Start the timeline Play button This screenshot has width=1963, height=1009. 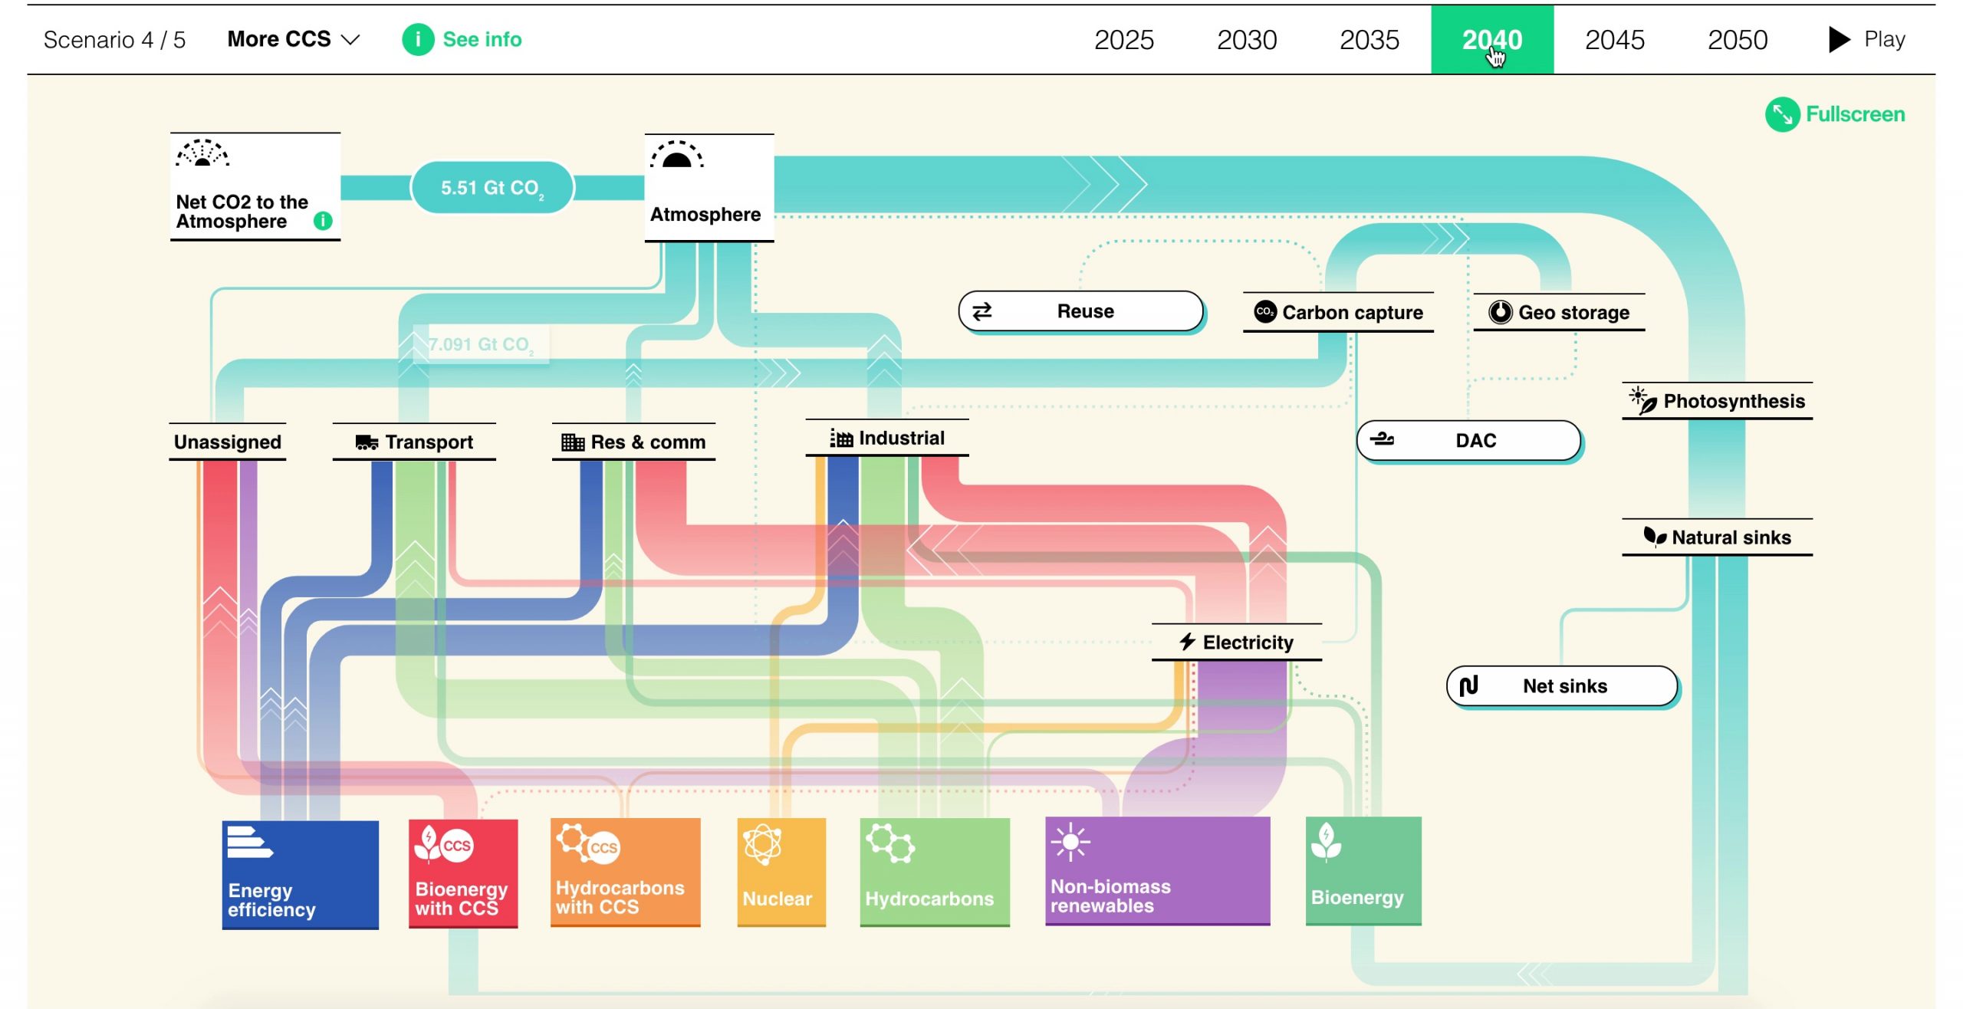tap(1866, 39)
